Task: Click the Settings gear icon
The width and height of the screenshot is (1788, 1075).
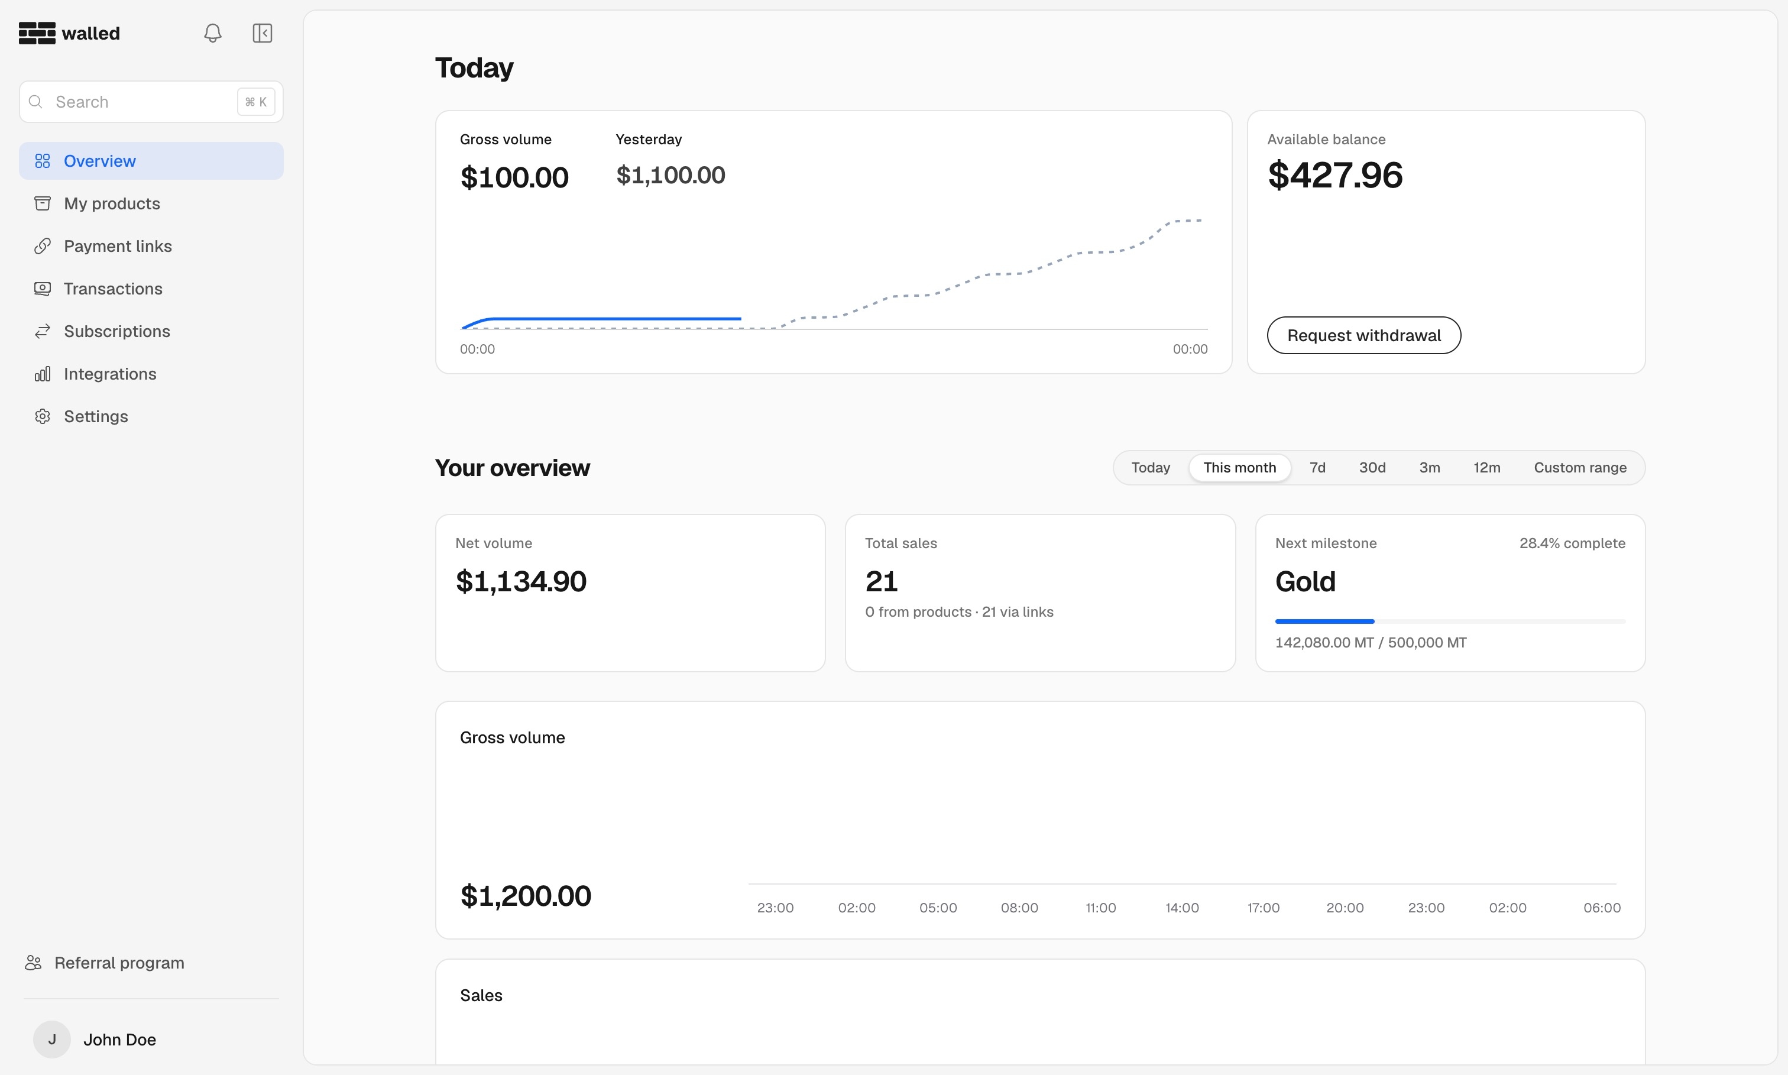Action: [x=43, y=416]
